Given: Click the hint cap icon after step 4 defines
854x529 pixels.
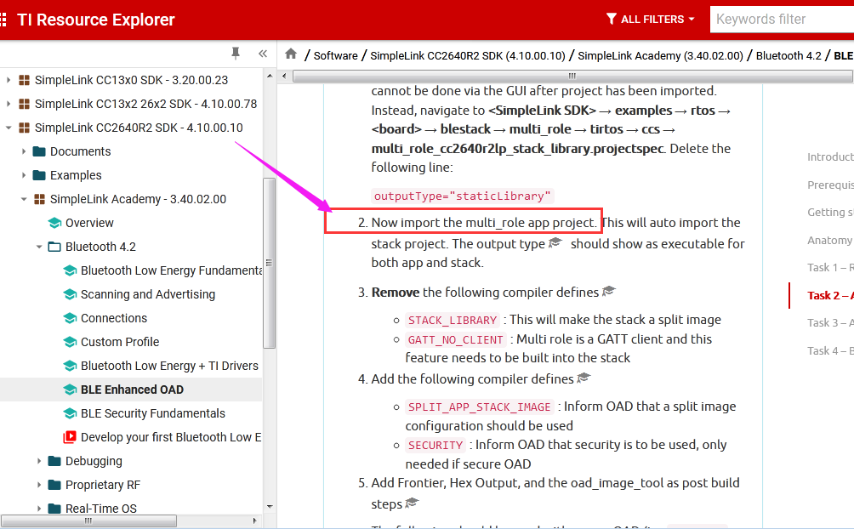Looking at the screenshot, I should [x=584, y=378].
